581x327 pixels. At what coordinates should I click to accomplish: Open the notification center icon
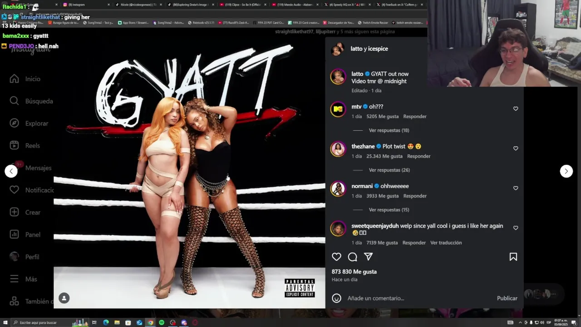click(x=574, y=322)
